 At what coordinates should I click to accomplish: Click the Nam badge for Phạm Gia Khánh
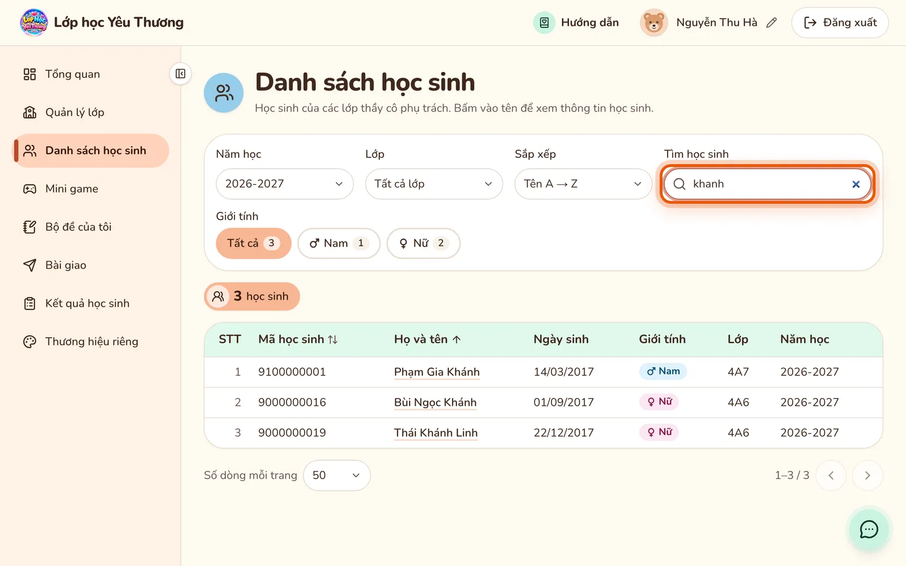click(x=663, y=371)
